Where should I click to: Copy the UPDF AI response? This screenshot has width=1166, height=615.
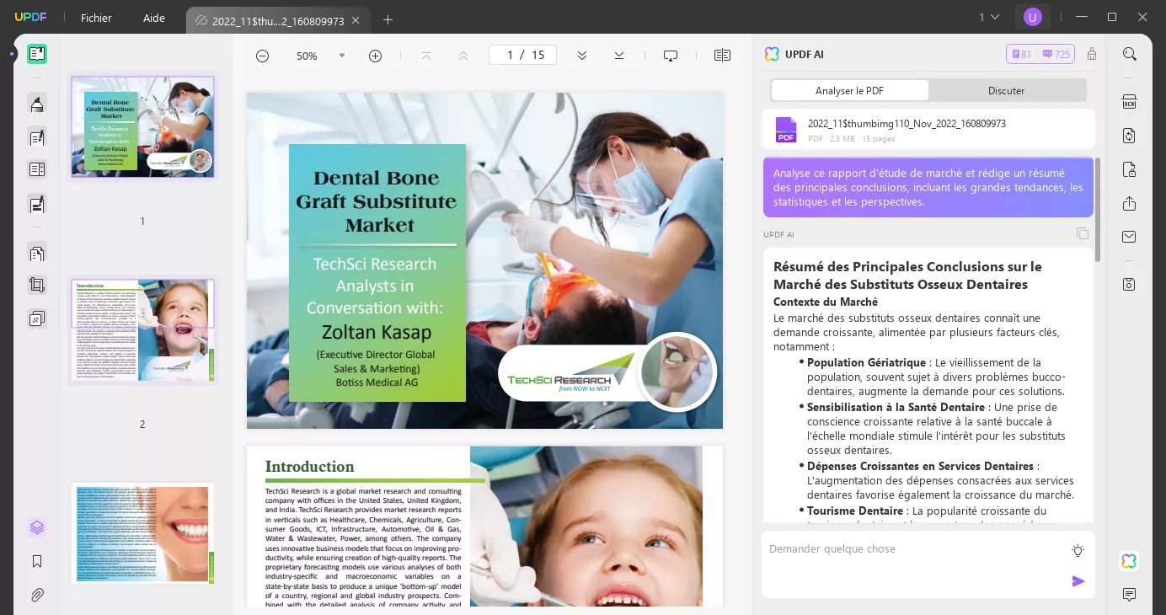click(x=1083, y=233)
